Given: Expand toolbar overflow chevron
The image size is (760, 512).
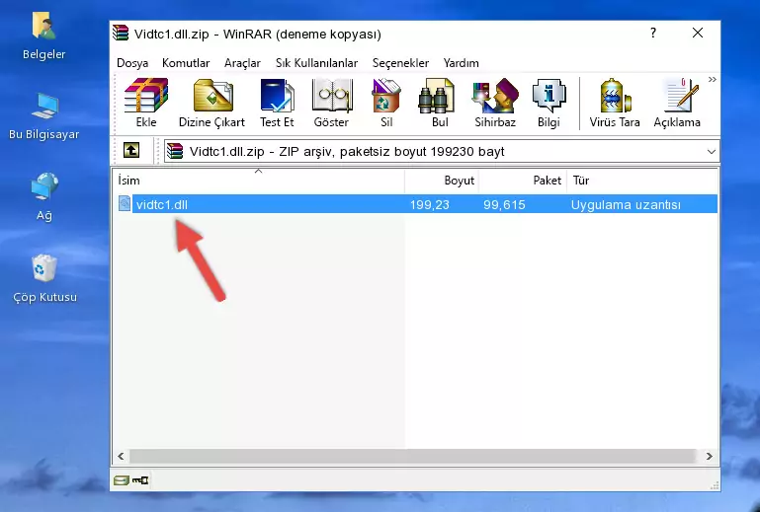Looking at the screenshot, I should 712,79.
